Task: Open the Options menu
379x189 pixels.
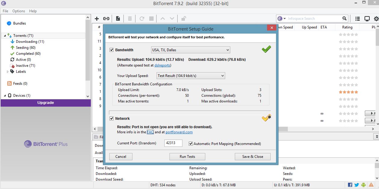Action: tap(18, 11)
